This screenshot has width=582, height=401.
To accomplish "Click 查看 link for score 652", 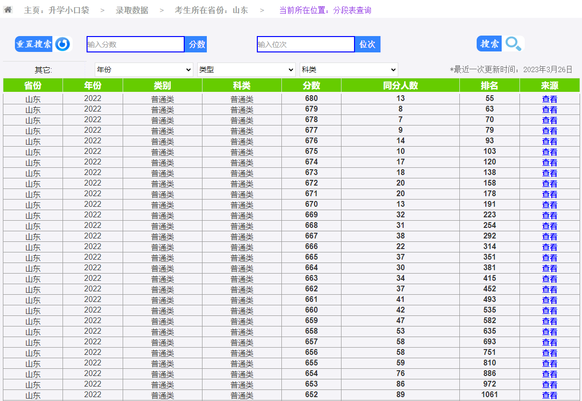I will pyautogui.click(x=549, y=395).
